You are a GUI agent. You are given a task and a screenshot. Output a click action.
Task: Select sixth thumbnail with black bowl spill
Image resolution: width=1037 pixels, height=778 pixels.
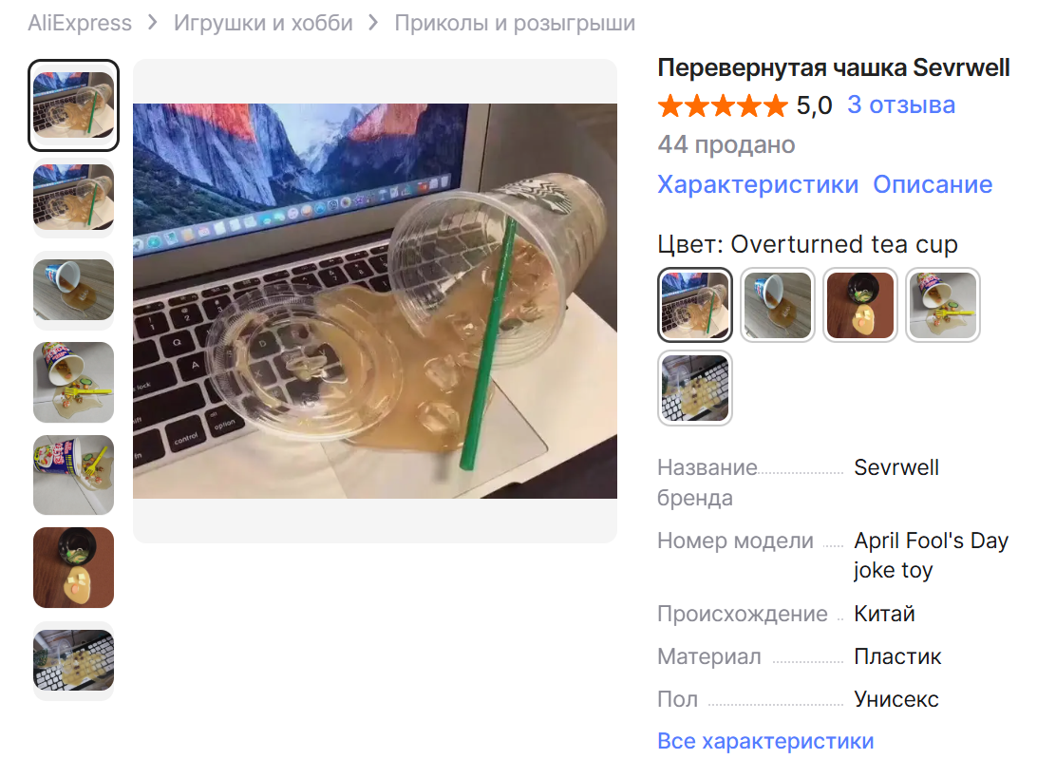coord(73,568)
